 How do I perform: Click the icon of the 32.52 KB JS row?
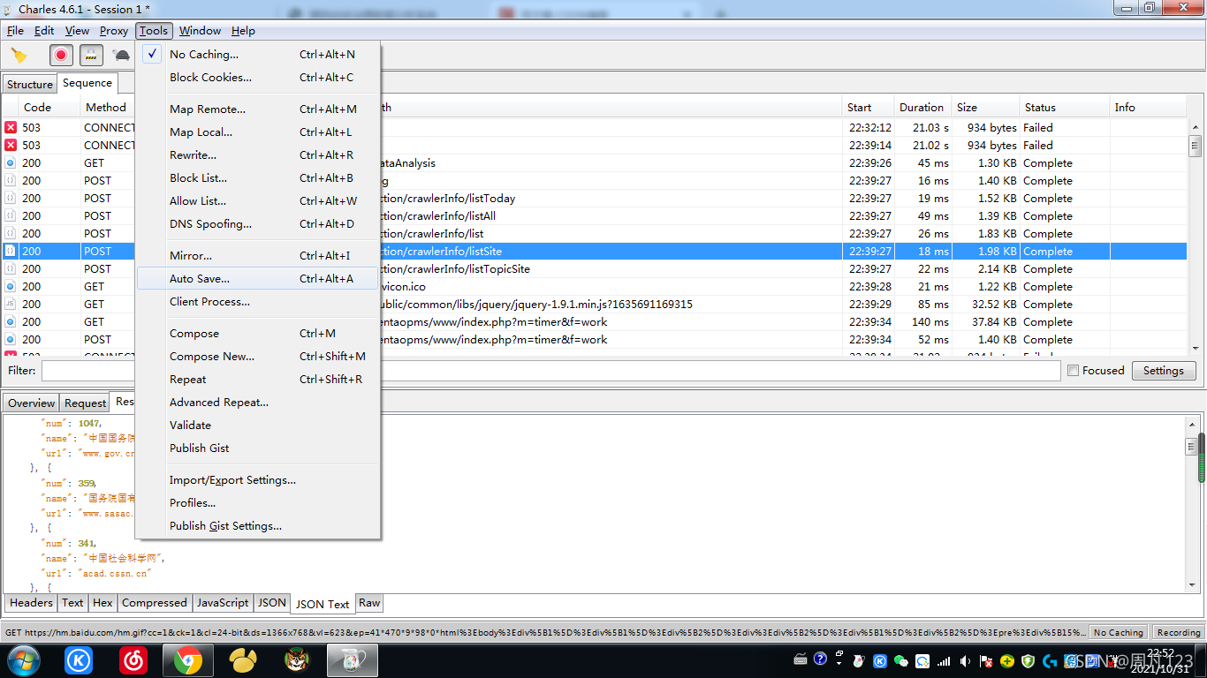11,304
